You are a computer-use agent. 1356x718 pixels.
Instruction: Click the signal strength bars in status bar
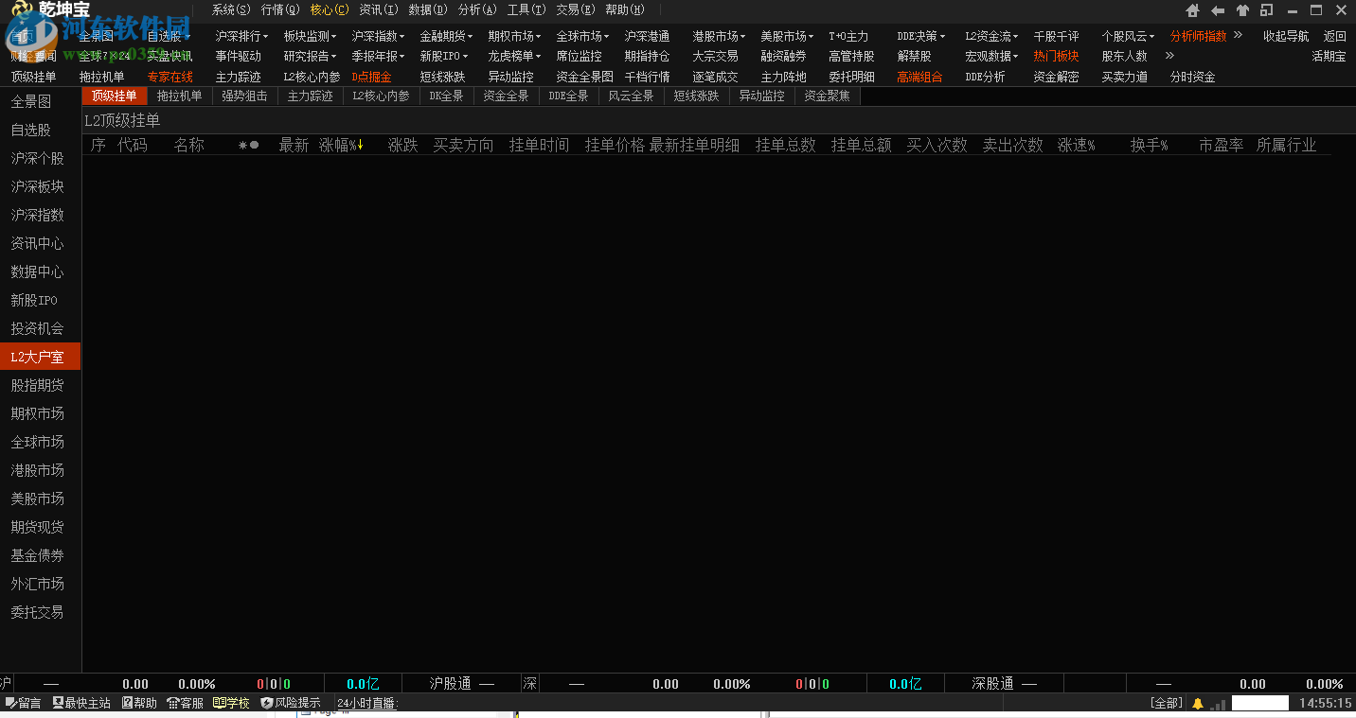coord(1217,704)
